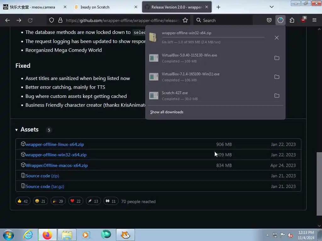
Task: Toggle the thumbs up reaction with 42
Action: tap(23, 201)
